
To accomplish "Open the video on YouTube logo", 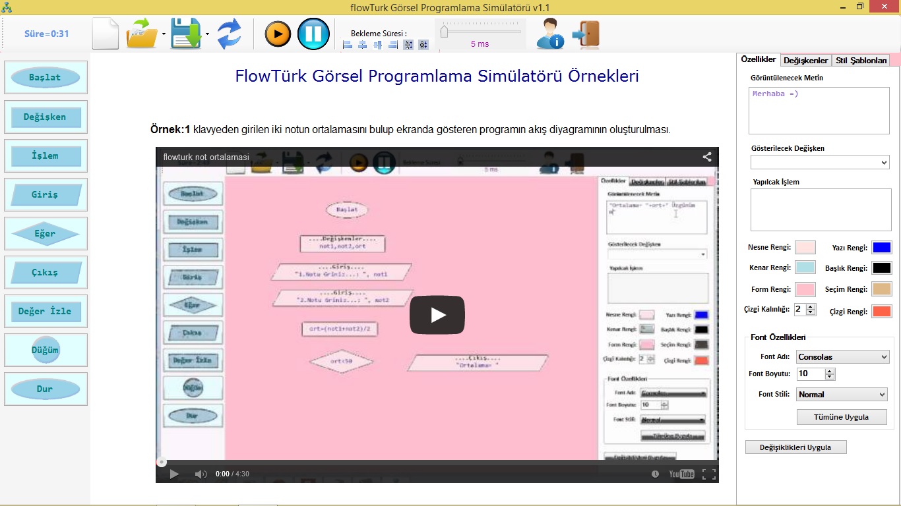I will click(x=681, y=474).
